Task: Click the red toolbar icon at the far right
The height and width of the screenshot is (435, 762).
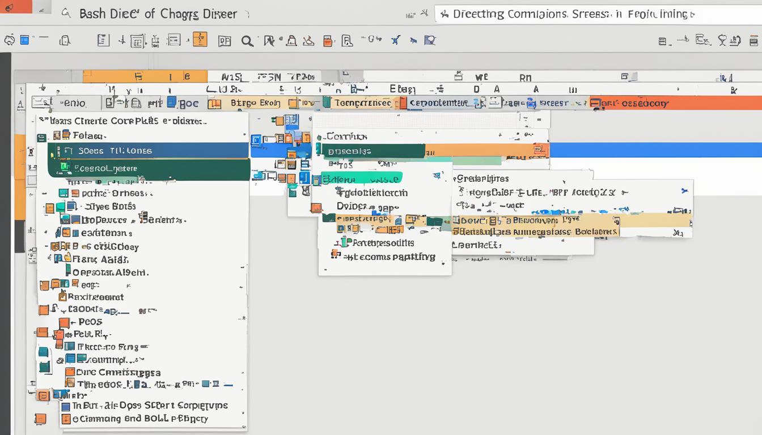Action: coord(754,40)
